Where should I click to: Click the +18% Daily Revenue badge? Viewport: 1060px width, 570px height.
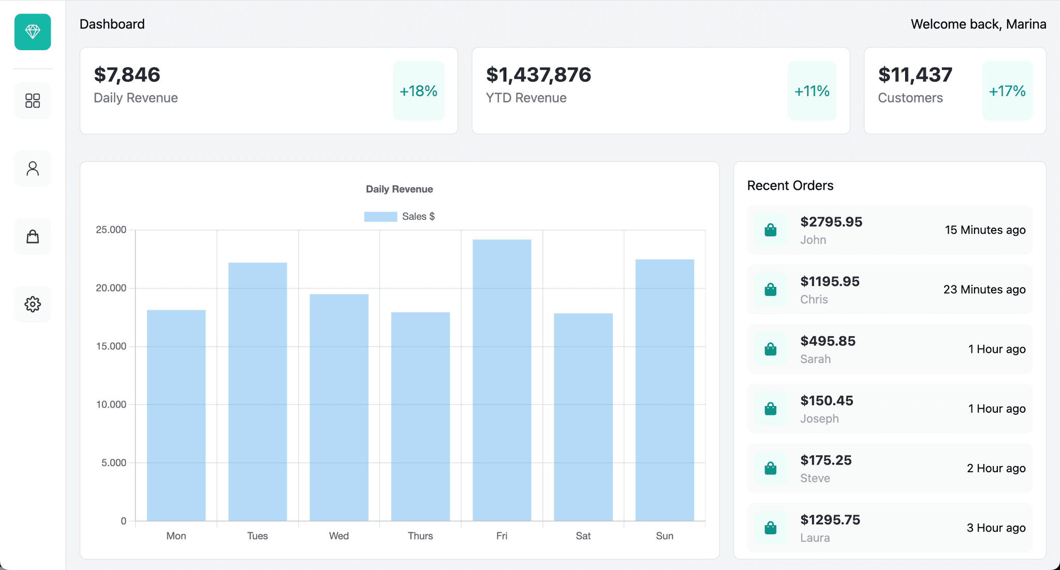click(x=418, y=91)
